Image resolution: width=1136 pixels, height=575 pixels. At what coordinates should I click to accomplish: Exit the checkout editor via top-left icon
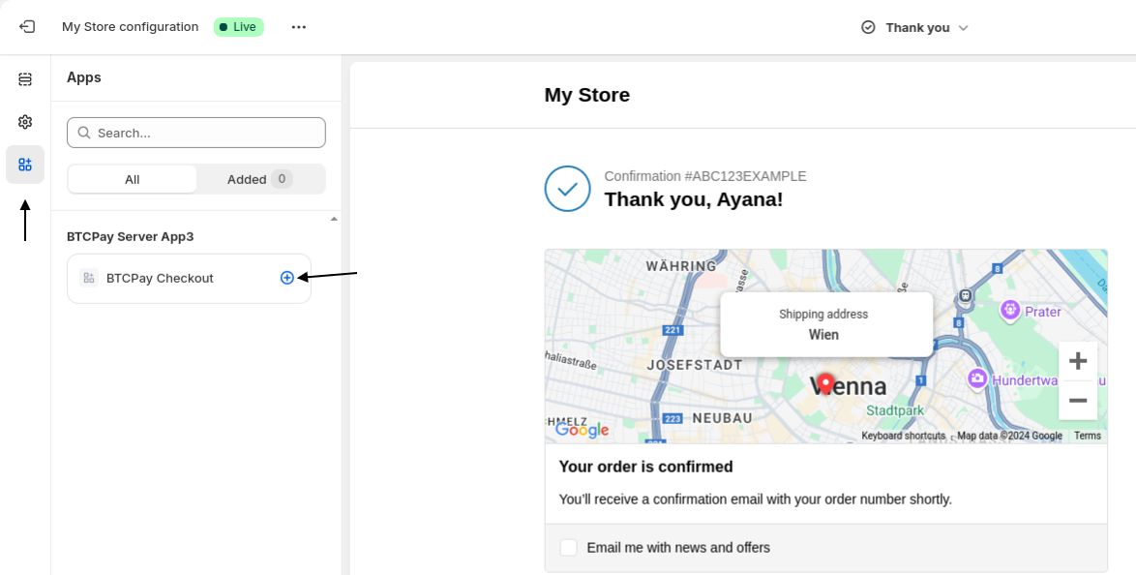tap(25, 26)
